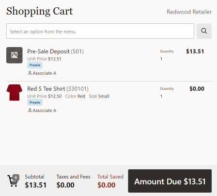Focus the 'Select an option from the menu' field
Screen dimensions: 217x196
click(x=100, y=31)
